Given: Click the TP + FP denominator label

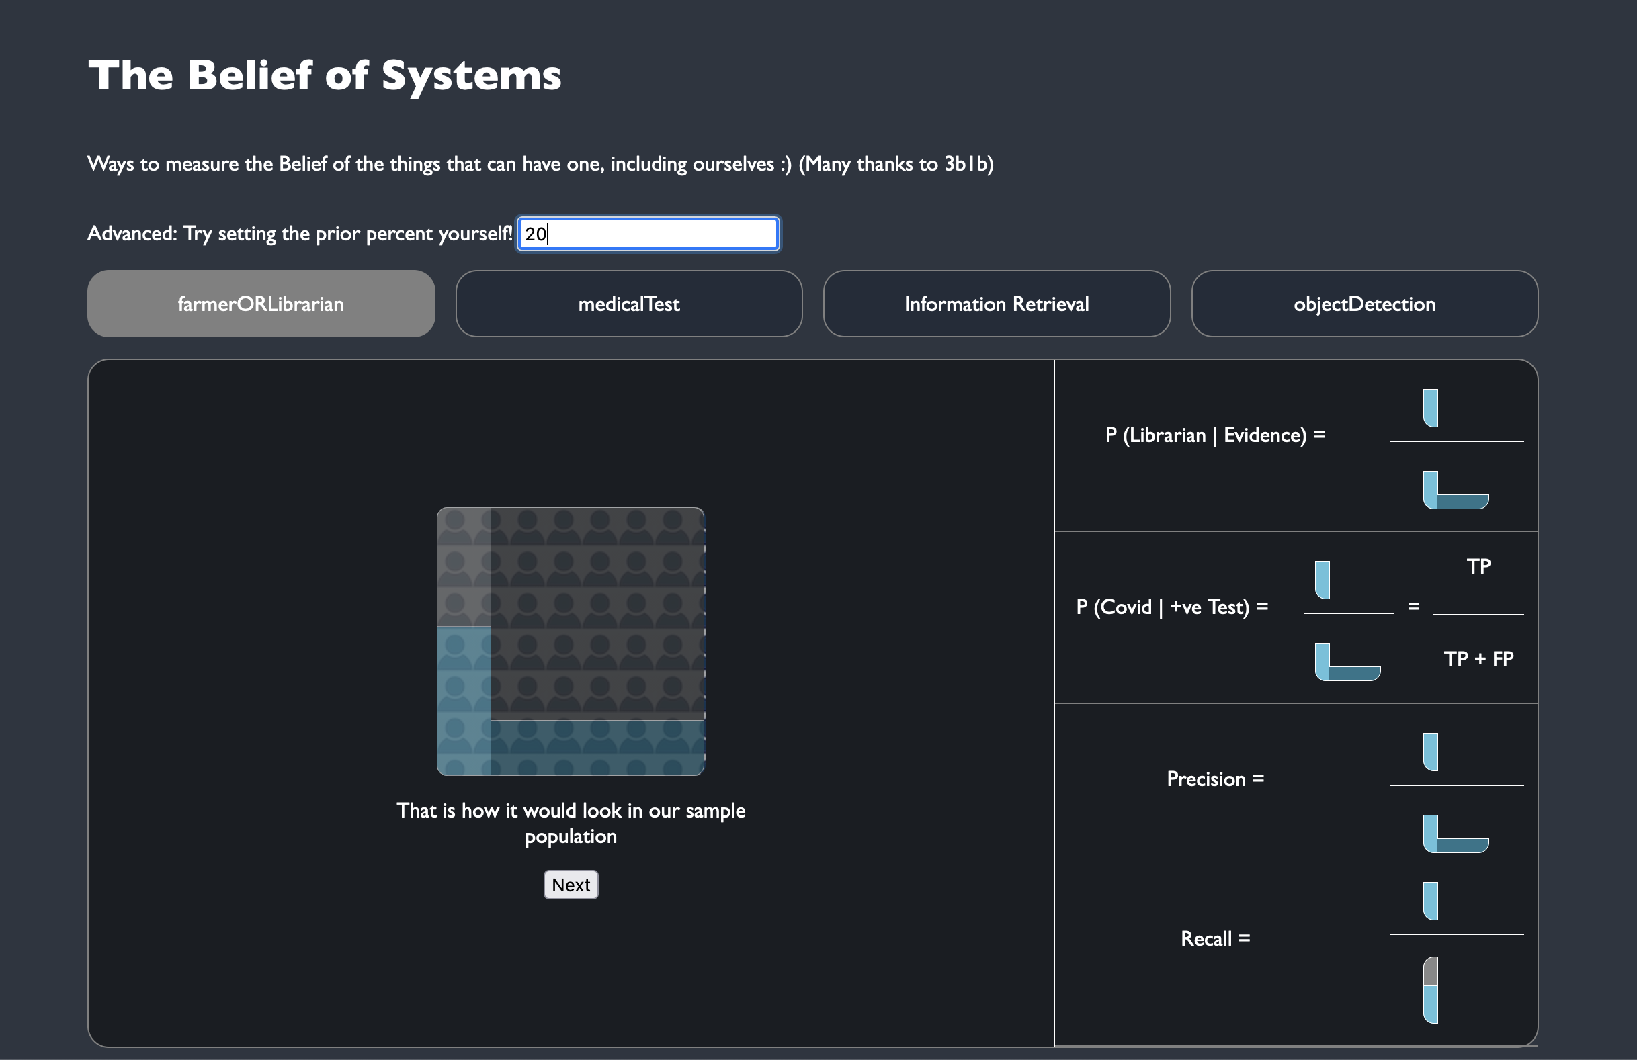Looking at the screenshot, I should 1478,659.
